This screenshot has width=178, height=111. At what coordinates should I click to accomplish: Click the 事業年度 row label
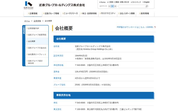[57, 78]
